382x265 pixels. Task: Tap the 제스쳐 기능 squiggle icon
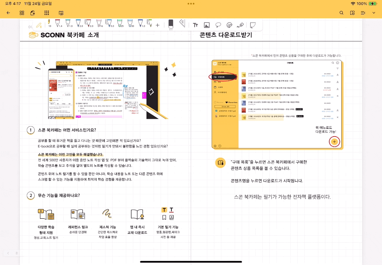pos(107,213)
